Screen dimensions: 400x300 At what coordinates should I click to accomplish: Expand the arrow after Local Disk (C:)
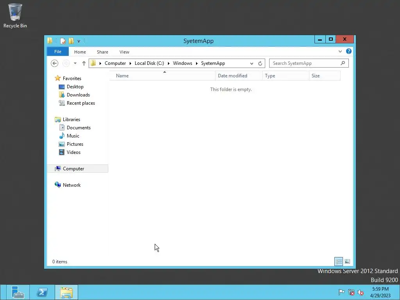tap(169, 63)
